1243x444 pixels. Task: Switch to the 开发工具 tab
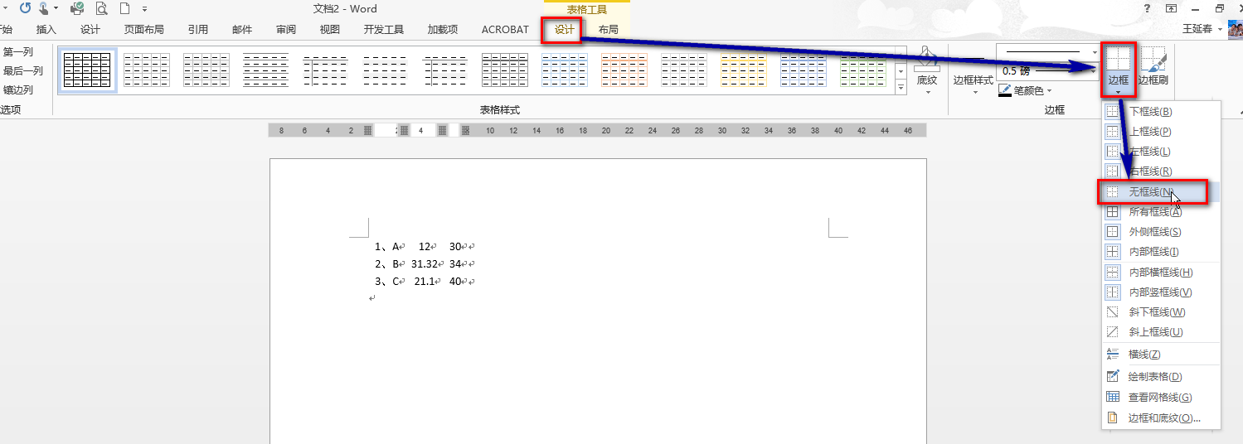pyautogui.click(x=383, y=29)
